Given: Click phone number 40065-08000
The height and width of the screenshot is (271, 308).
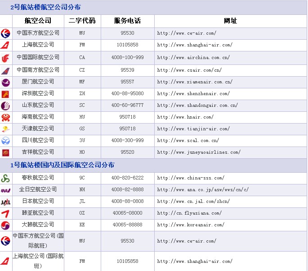Looking at the screenshot, I should (x=128, y=213).
